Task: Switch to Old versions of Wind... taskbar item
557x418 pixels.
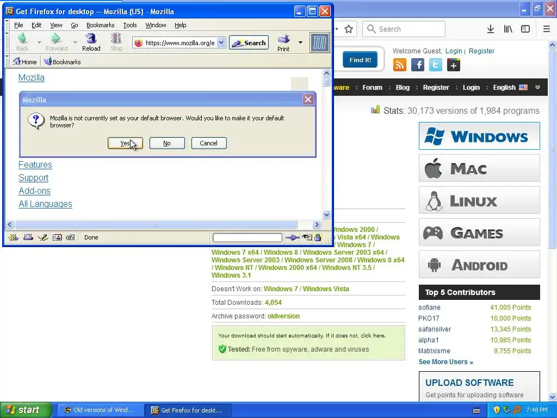Action: (100, 410)
